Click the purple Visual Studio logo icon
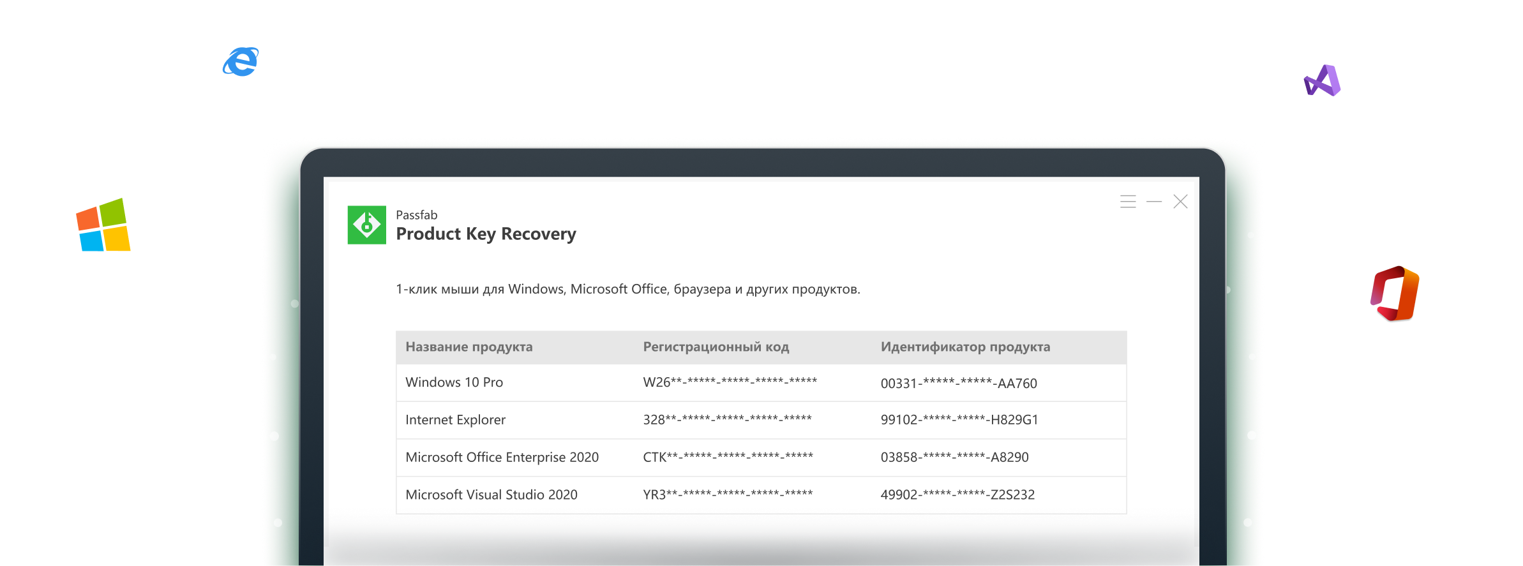The width and height of the screenshot is (1523, 566). tap(1322, 80)
